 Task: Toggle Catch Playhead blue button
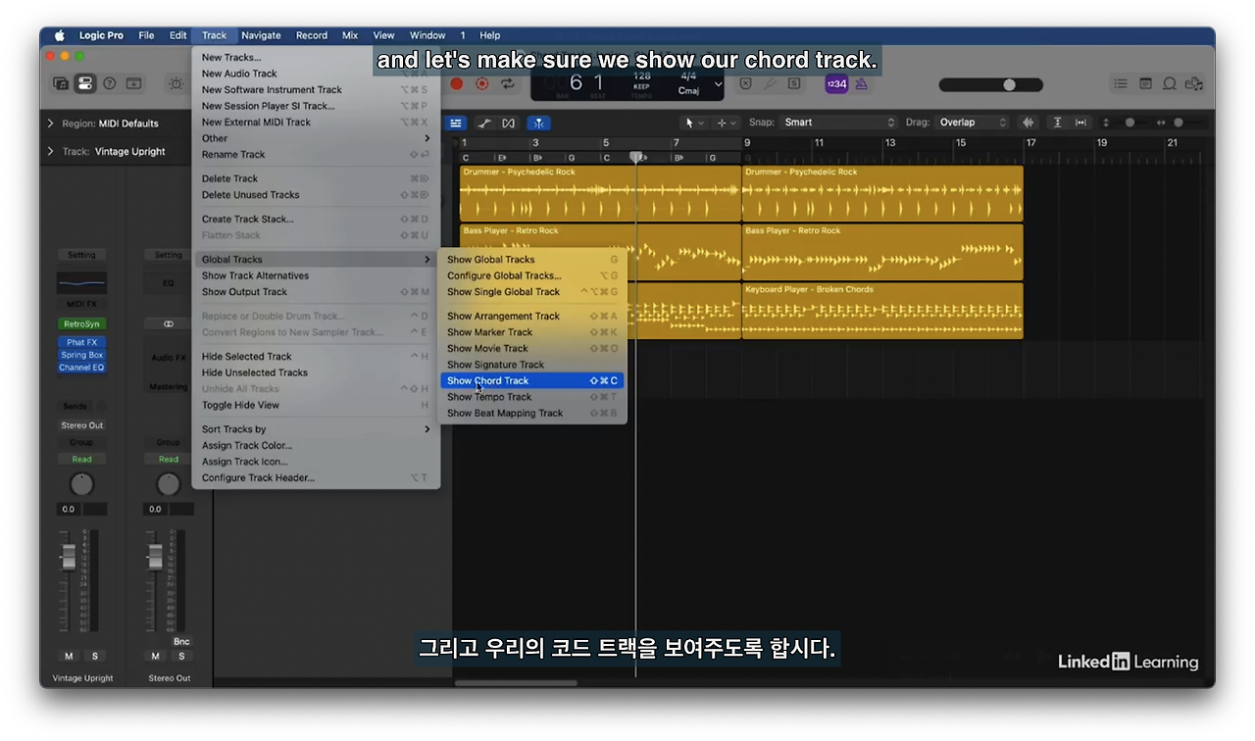pyautogui.click(x=538, y=123)
